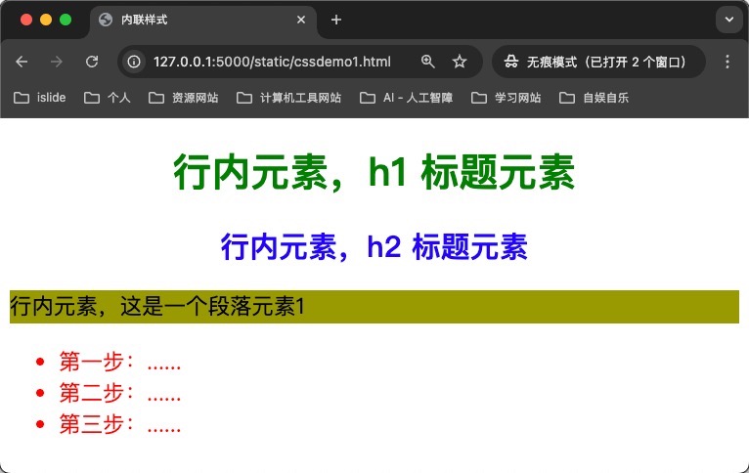Close the window with the red button

26,20
